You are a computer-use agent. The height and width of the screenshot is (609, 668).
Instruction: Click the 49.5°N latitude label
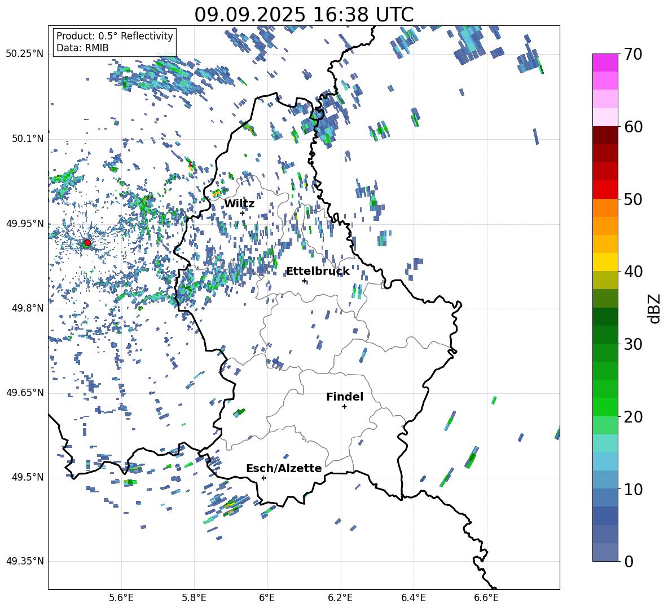pos(27,477)
